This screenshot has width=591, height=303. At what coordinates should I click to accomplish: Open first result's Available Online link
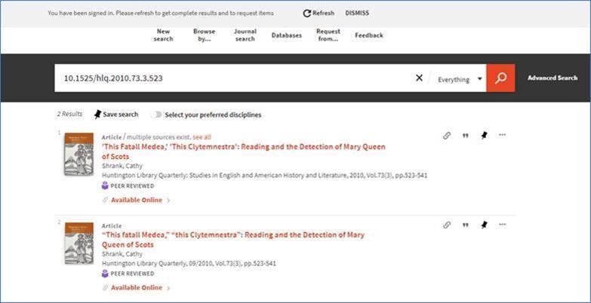pos(137,200)
